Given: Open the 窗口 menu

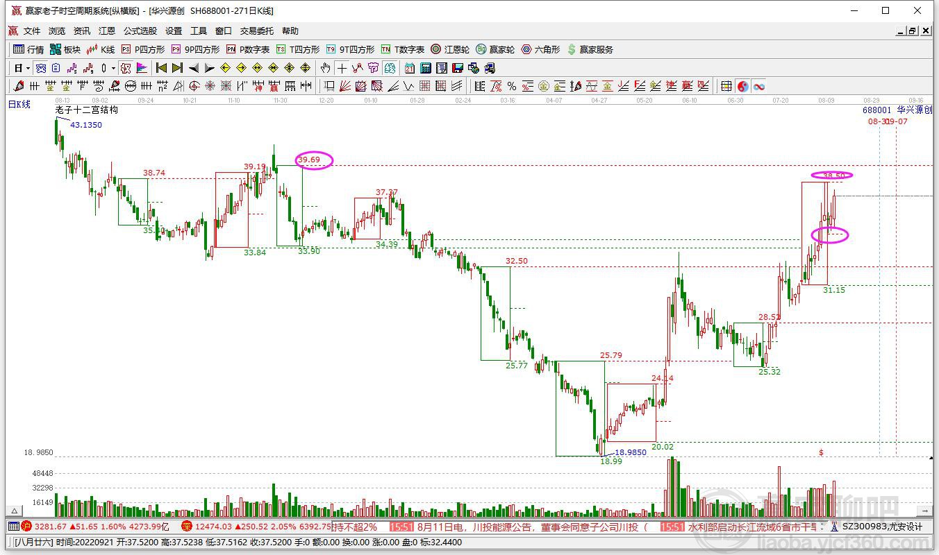Looking at the screenshot, I should [224, 31].
